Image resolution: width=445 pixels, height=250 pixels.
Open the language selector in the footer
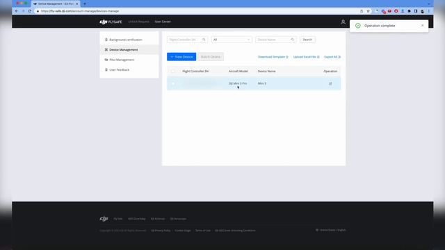(331, 230)
